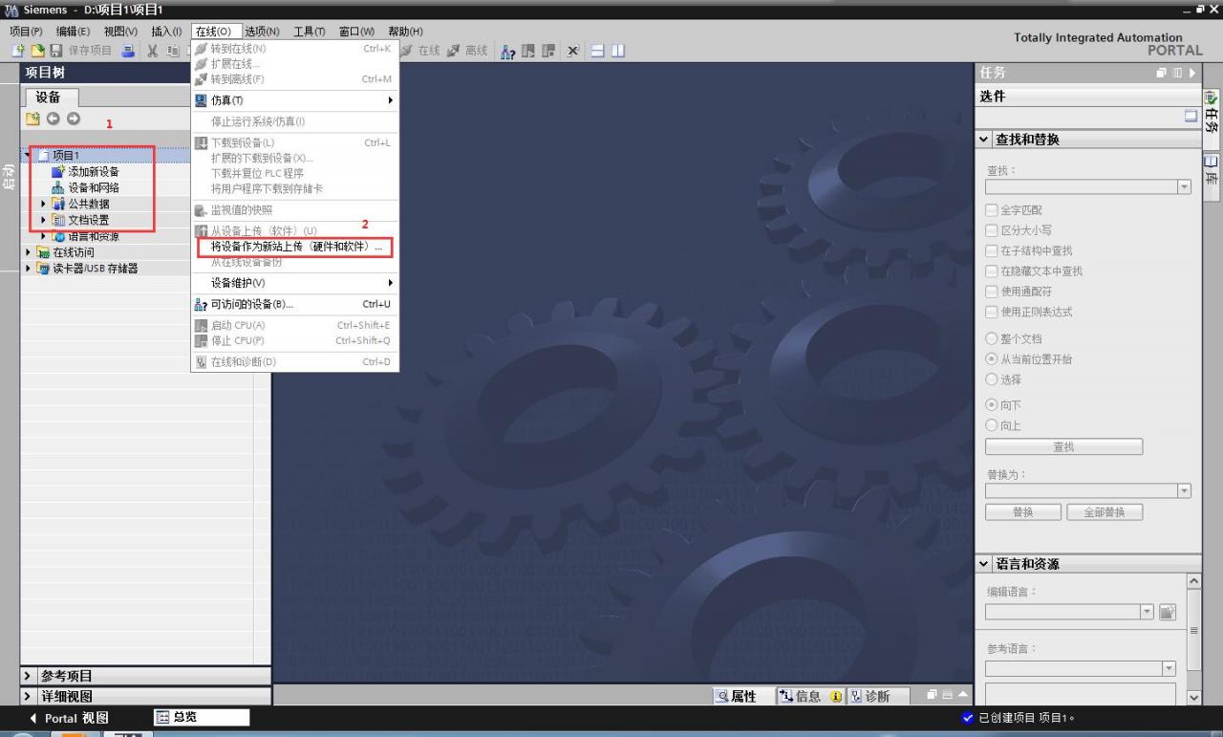Select Accessible devices (可访问的设备) menu entry

coord(295,304)
